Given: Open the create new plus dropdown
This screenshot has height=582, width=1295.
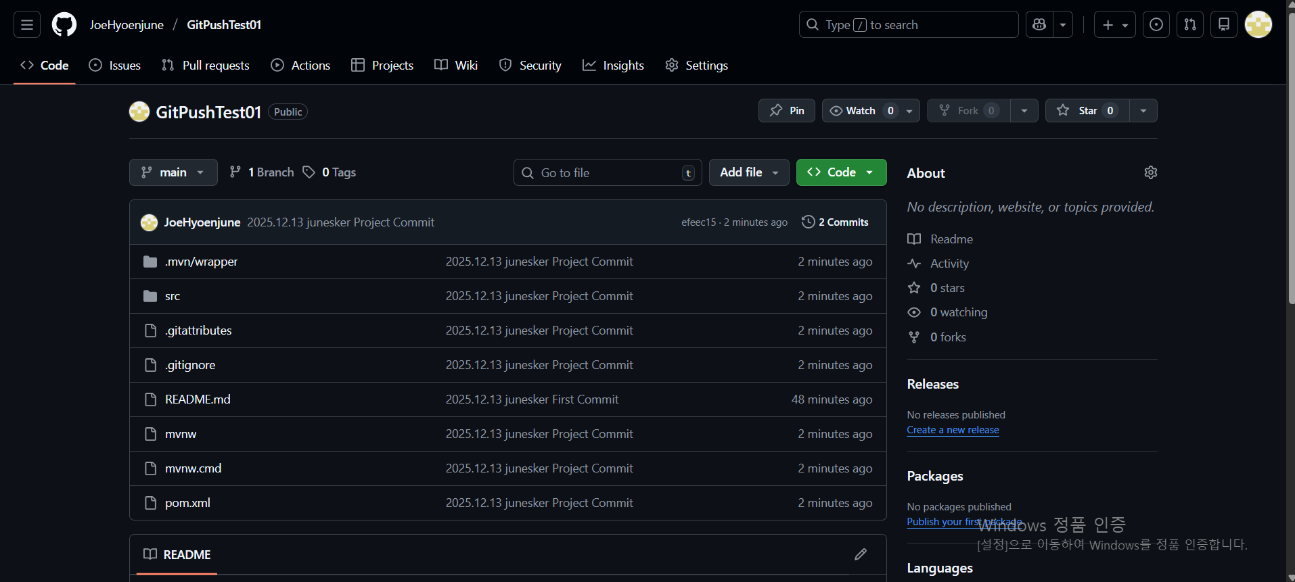Looking at the screenshot, I should click(x=1115, y=25).
